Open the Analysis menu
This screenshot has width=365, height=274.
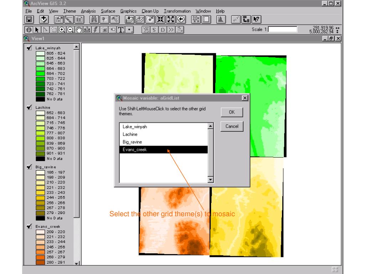88,11
